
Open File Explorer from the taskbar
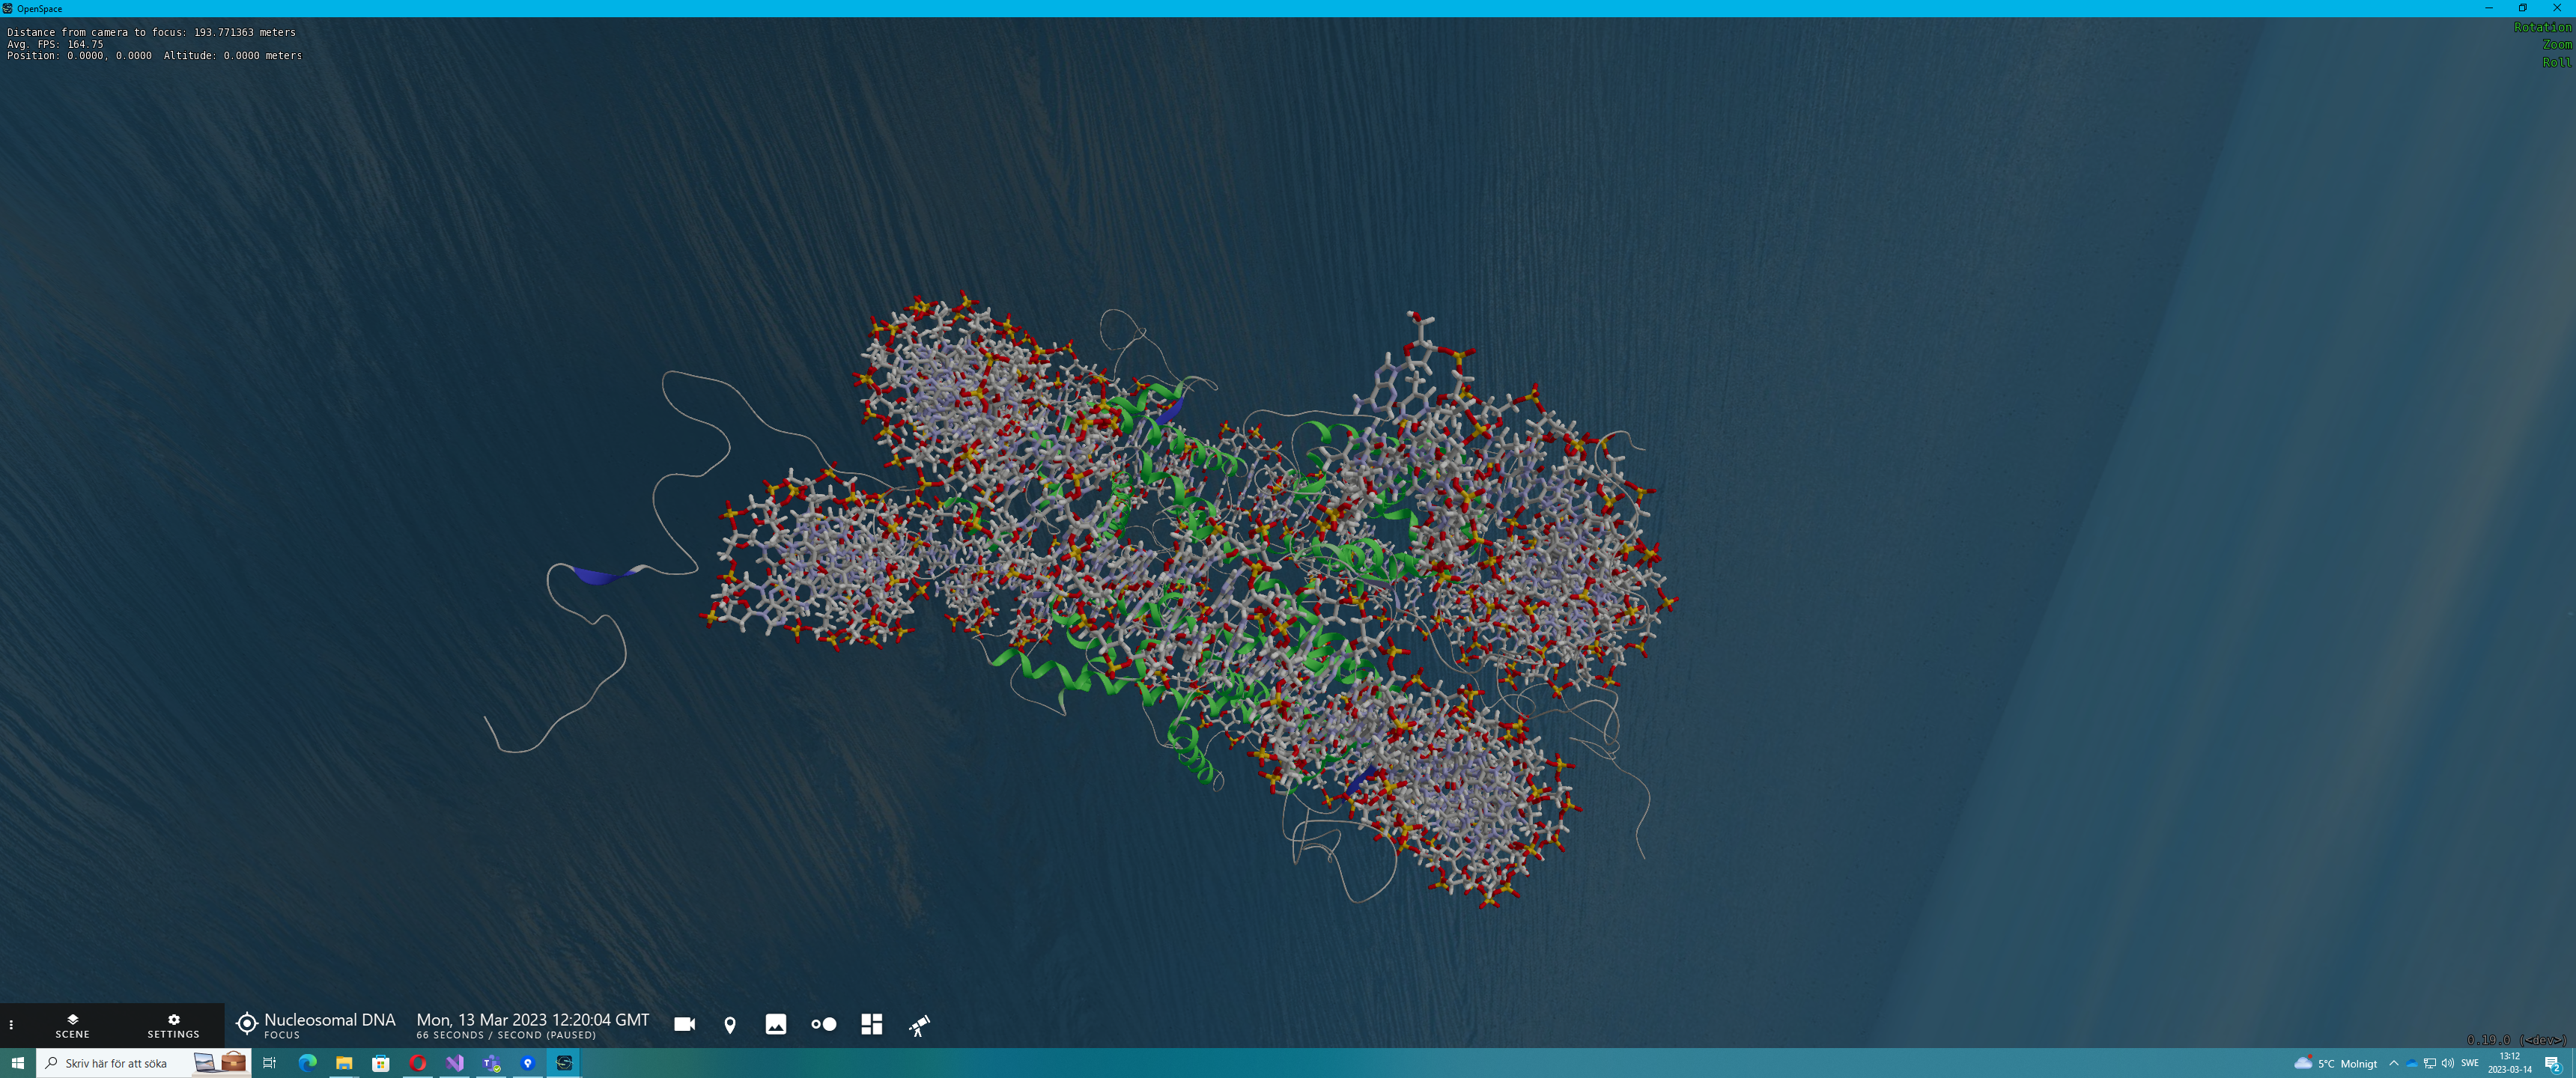click(x=344, y=1063)
